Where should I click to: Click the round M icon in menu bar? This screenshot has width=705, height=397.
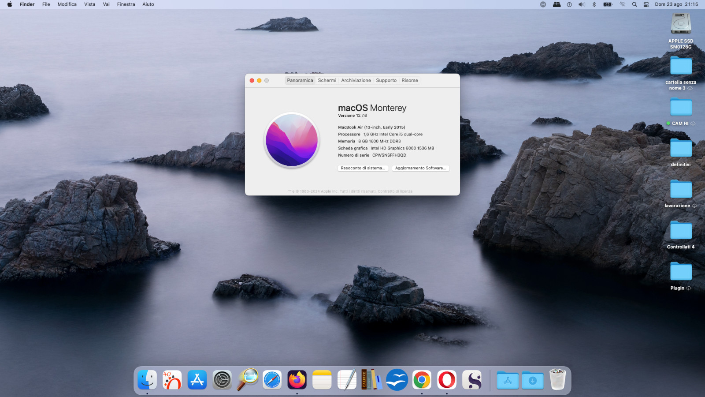click(543, 4)
